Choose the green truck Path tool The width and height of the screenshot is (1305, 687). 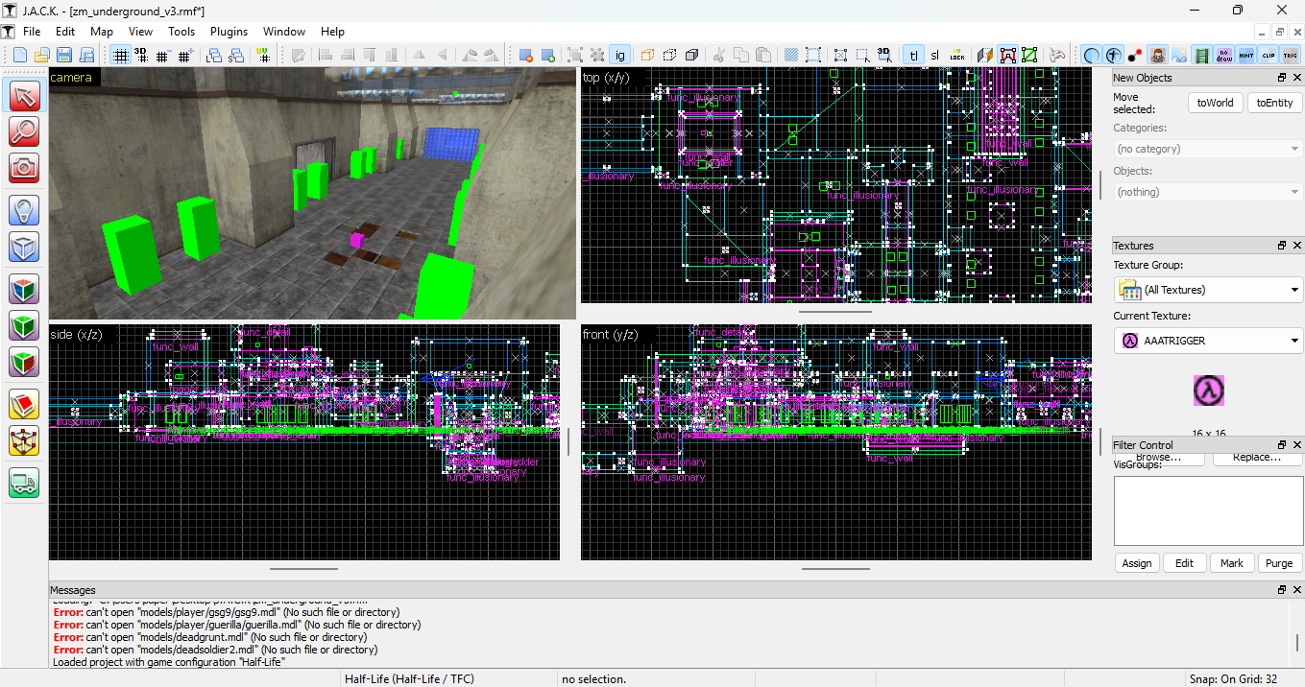[x=24, y=483]
